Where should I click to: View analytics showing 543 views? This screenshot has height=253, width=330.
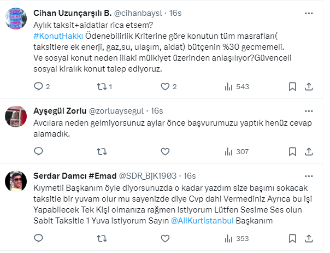[237, 86]
